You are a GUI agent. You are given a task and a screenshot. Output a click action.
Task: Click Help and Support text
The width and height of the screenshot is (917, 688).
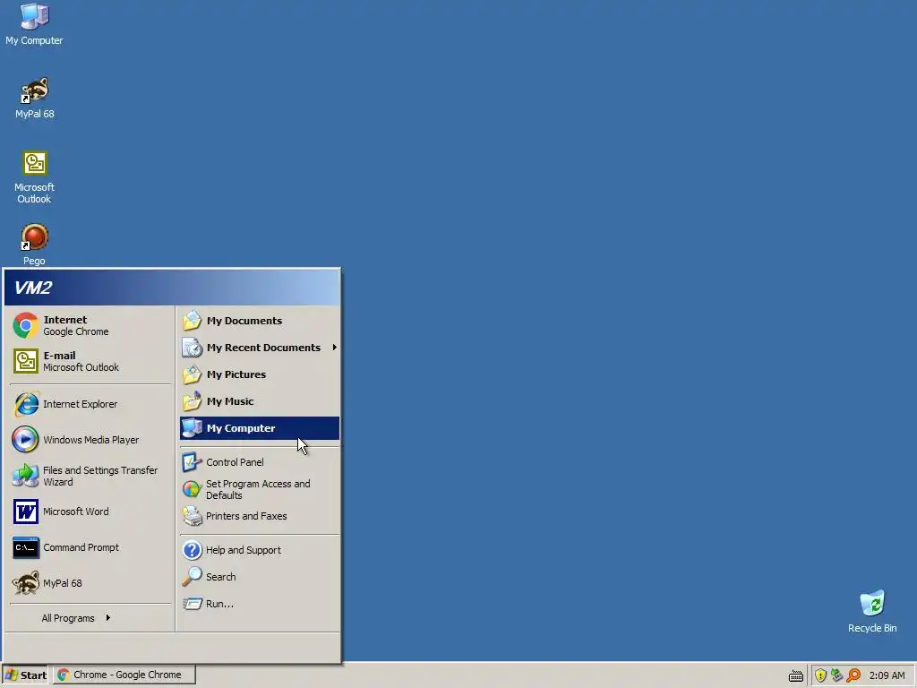click(244, 550)
